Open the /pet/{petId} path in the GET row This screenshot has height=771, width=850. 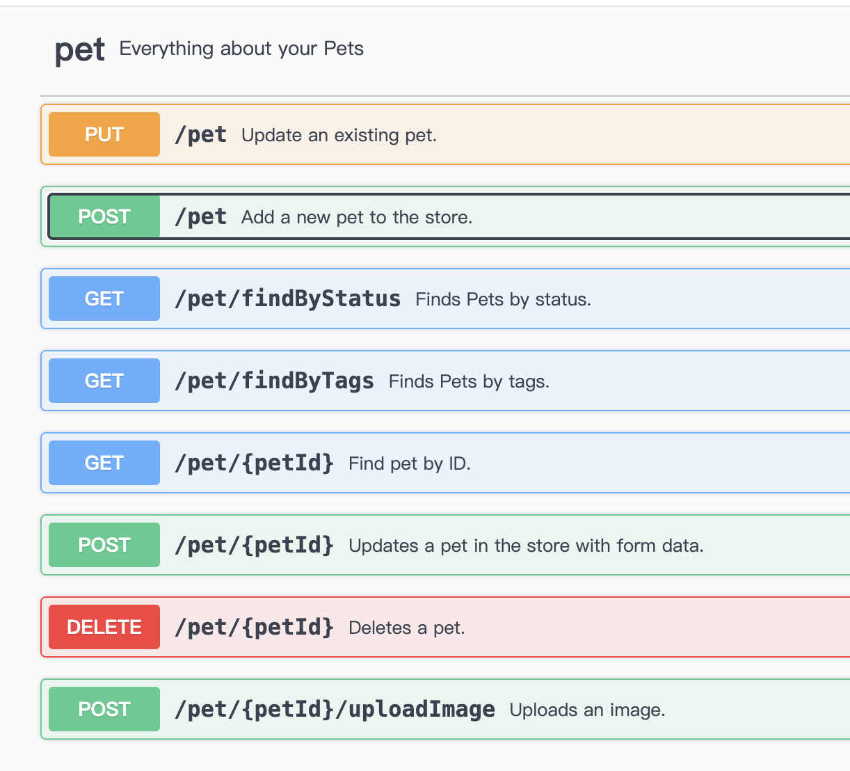point(254,463)
